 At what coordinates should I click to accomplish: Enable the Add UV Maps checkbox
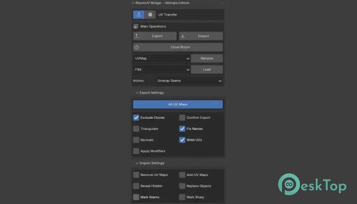point(182,174)
